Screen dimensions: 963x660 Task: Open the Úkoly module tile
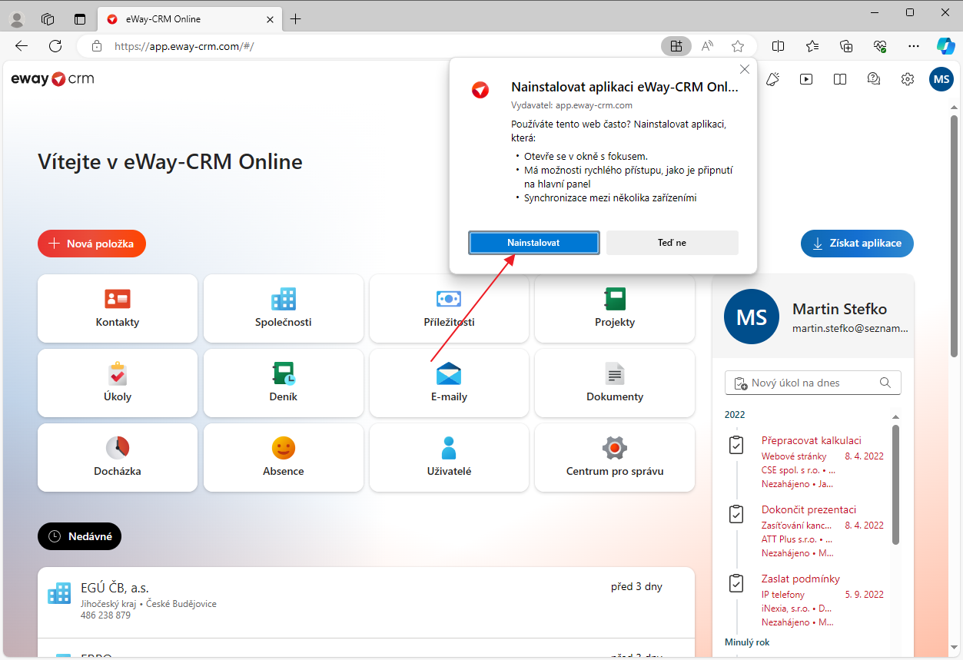[x=118, y=383]
